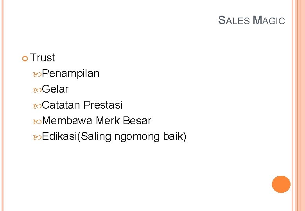Click the bullet marker before Membawa Merk Besar
Screen dimensions: 305x211
38,121
